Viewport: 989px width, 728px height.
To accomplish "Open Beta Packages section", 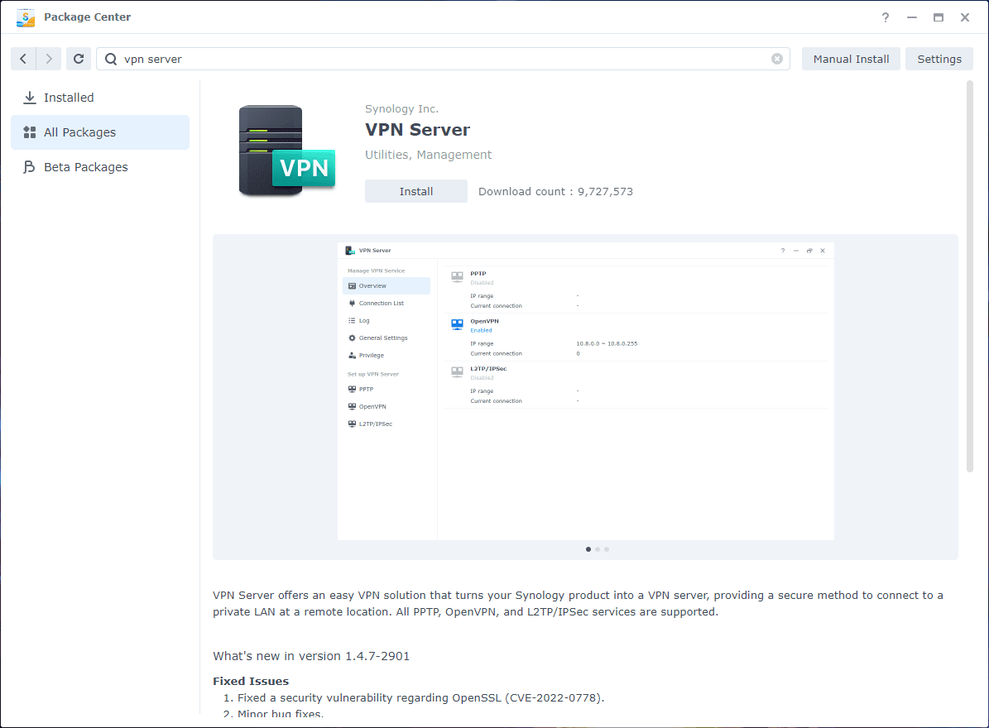I will (x=100, y=167).
